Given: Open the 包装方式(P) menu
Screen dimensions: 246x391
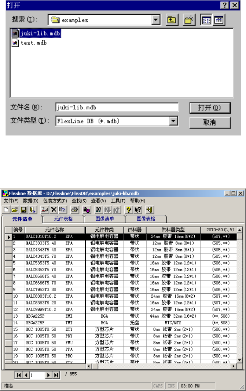Looking at the screenshot, I should coord(55,201).
